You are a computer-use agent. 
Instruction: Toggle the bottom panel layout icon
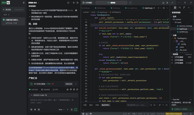pos(163,3)
